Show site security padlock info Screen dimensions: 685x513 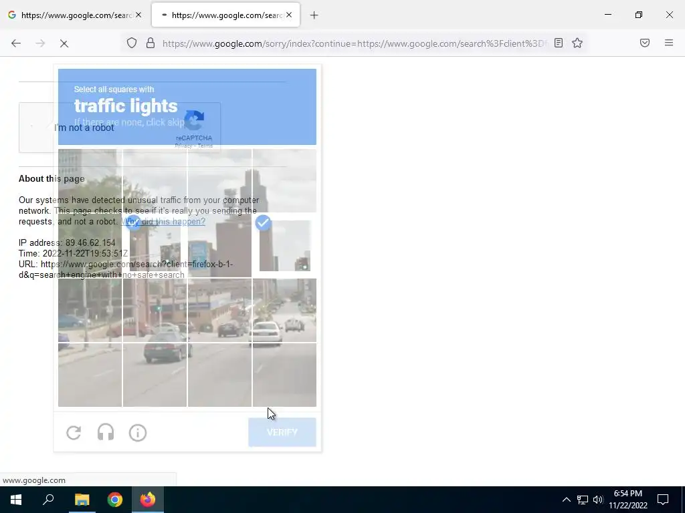[151, 43]
